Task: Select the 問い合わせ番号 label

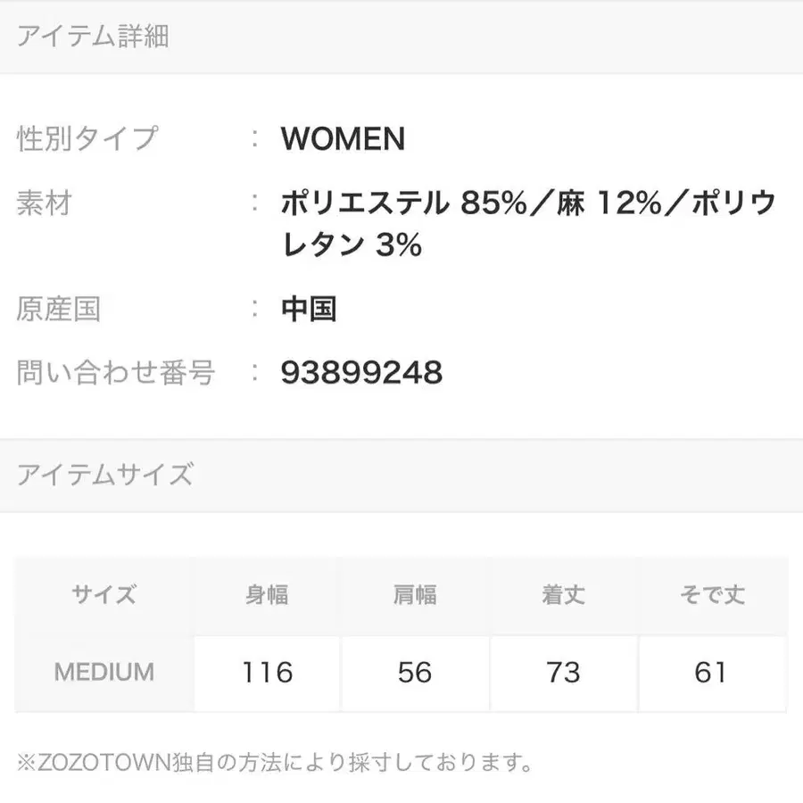Action: tap(116, 372)
